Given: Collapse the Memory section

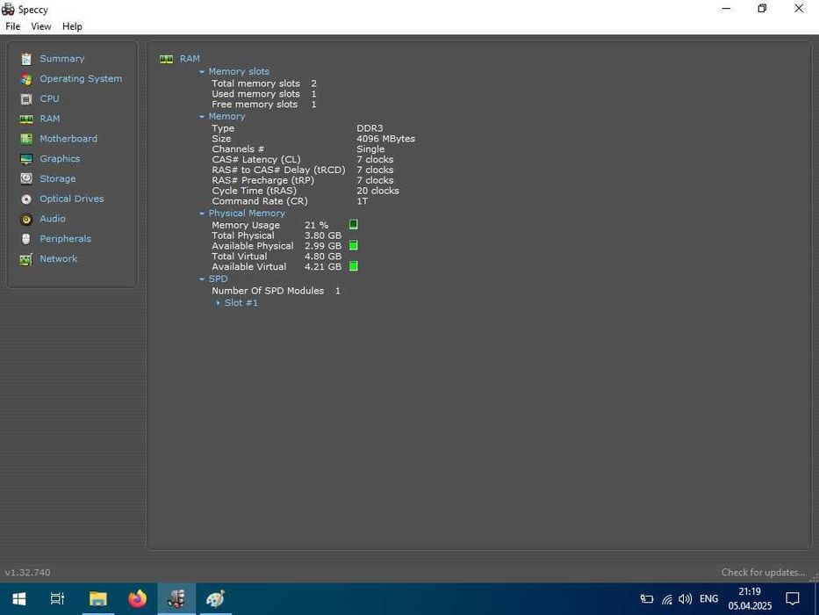Looking at the screenshot, I should point(202,117).
